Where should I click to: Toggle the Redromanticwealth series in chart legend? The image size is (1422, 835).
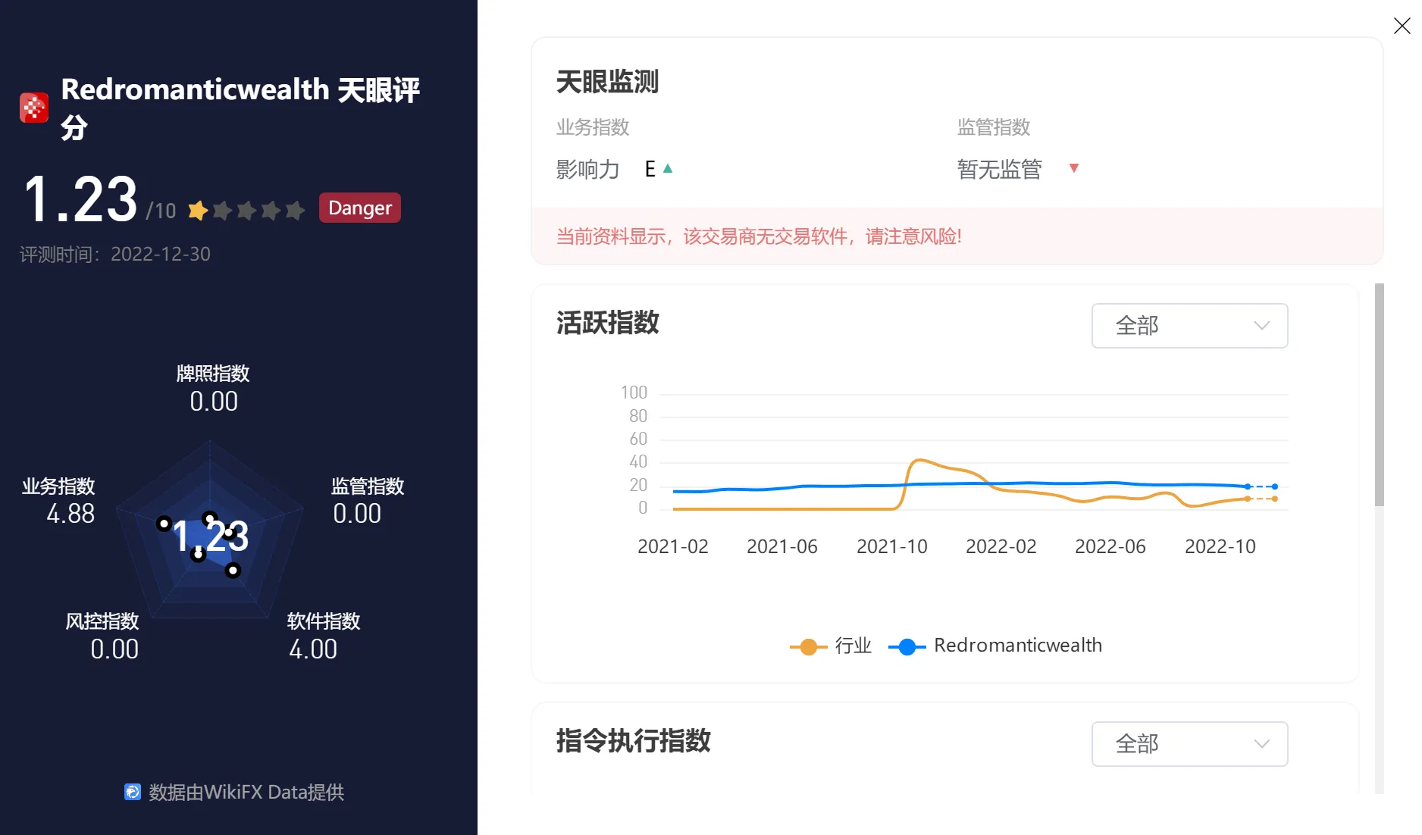(x=995, y=646)
